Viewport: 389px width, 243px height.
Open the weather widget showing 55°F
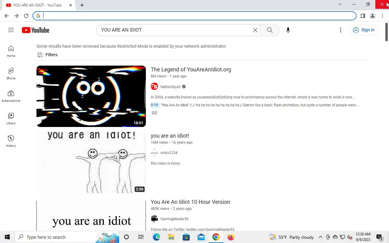pos(291,237)
